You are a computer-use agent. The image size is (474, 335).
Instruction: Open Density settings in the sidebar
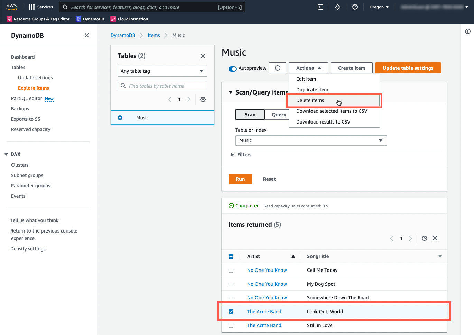click(28, 249)
